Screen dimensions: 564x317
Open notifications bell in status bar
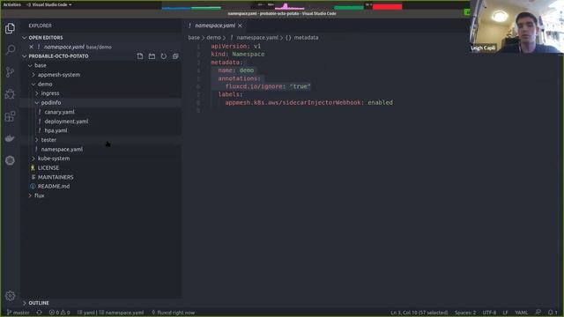(553, 313)
